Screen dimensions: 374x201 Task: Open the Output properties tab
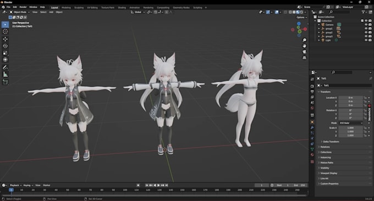click(312, 92)
